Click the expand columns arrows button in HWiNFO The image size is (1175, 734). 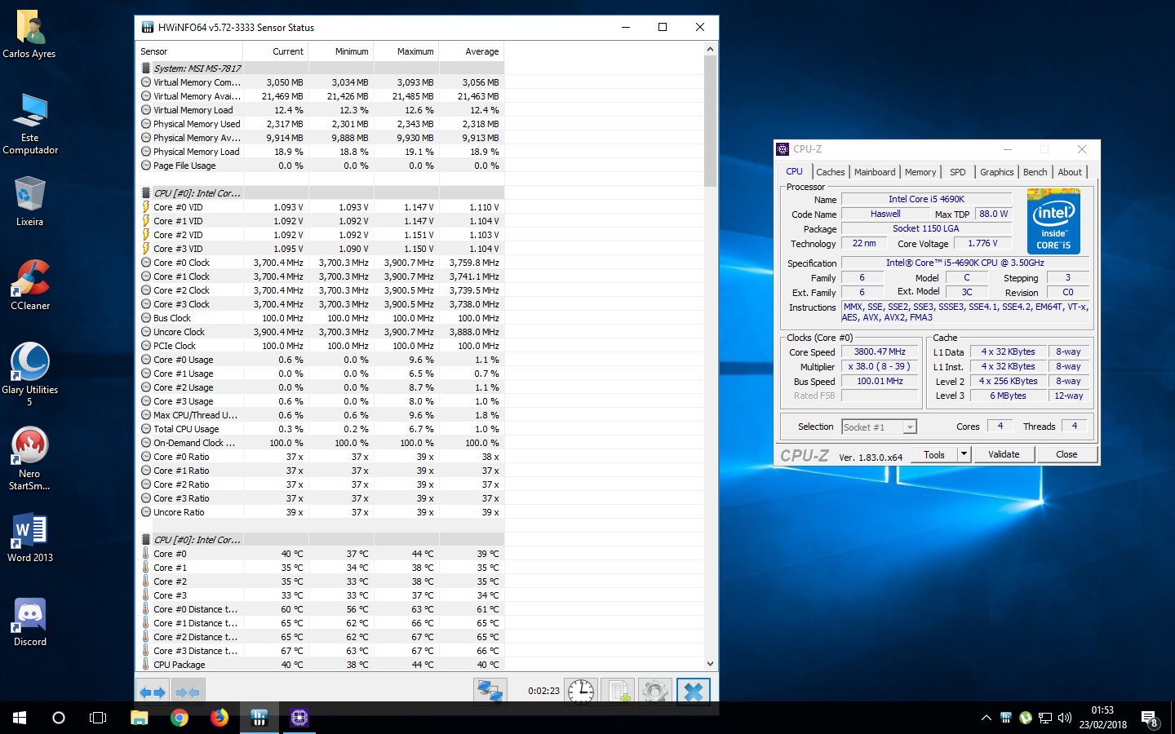pyautogui.click(x=153, y=692)
